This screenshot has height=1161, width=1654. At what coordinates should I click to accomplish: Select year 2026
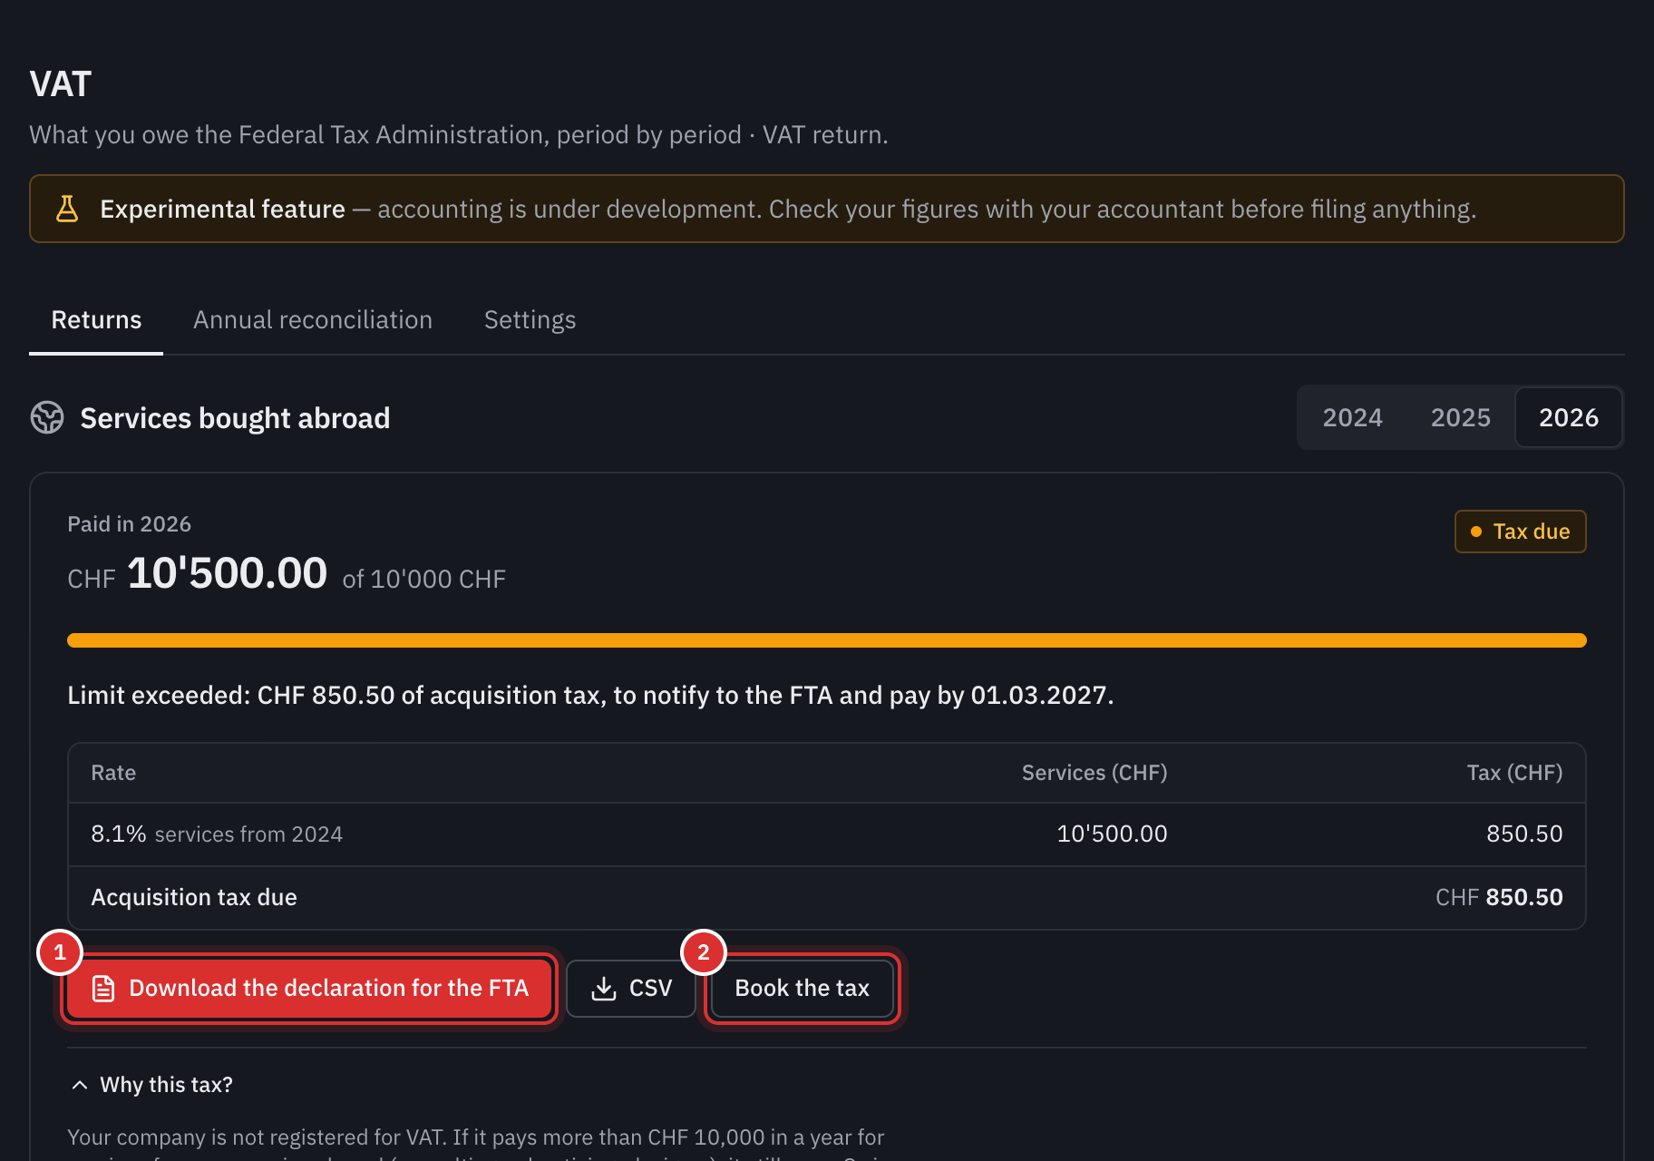(1569, 417)
